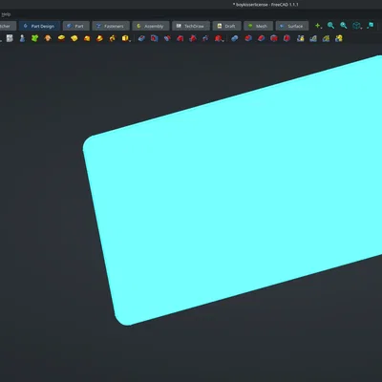The height and width of the screenshot is (382, 382).
Task: Switch to the Part Design workbench tab
Action: tap(39, 26)
